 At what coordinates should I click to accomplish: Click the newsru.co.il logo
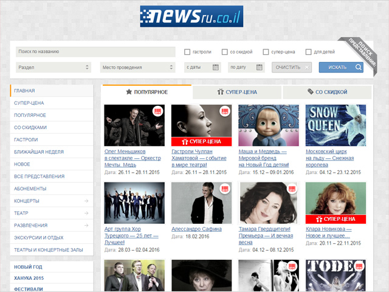(191, 16)
